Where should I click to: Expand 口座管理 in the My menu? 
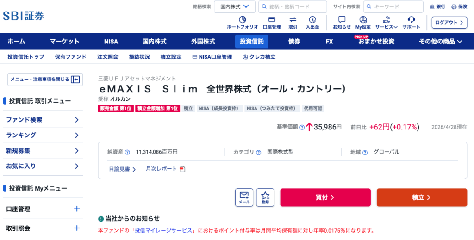(77, 209)
